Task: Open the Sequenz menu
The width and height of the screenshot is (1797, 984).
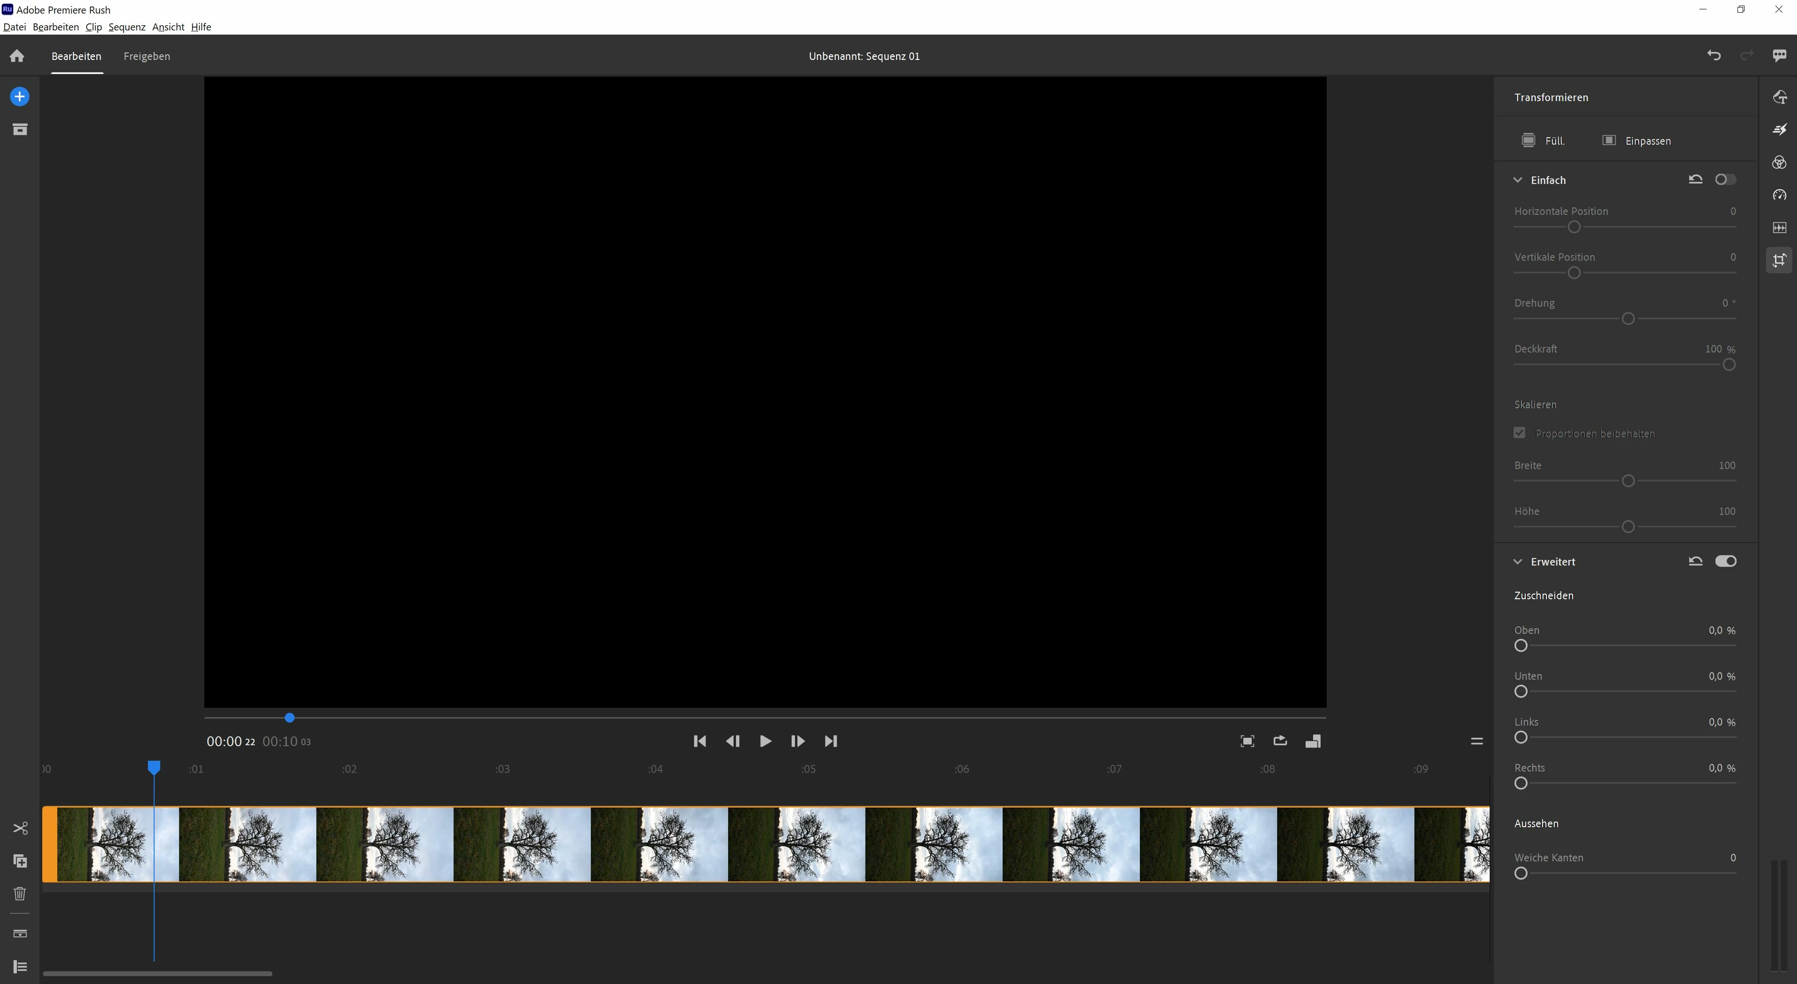Action: point(127,27)
